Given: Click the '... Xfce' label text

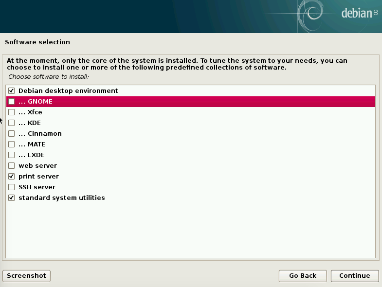Looking at the screenshot, I should (x=30, y=112).
